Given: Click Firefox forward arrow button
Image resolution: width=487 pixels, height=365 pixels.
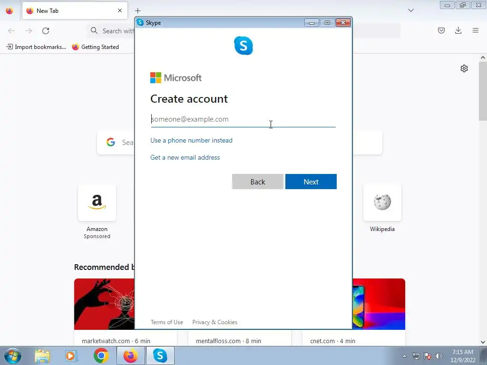Looking at the screenshot, I should point(29,30).
